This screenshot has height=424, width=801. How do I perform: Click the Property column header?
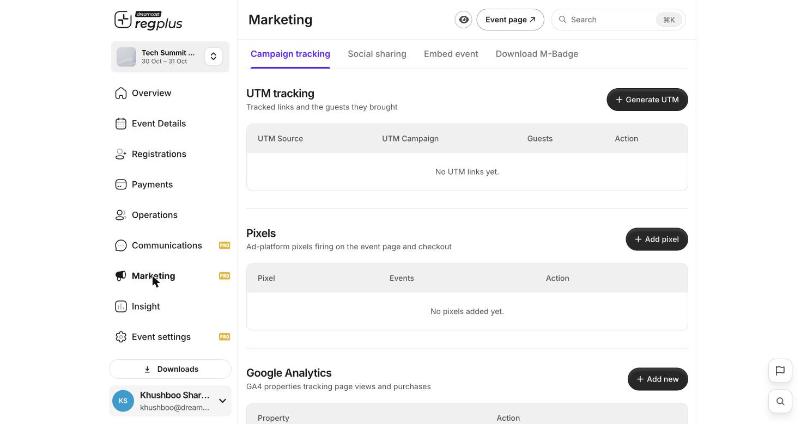pos(274,418)
